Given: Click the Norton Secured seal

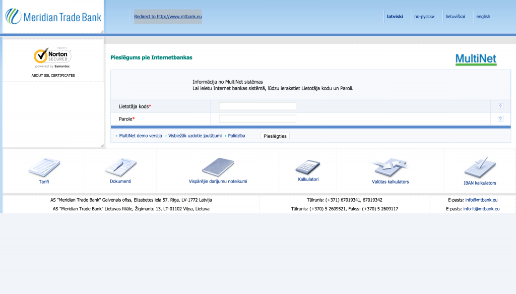Looking at the screenshot, I should (x=52, y=57).
